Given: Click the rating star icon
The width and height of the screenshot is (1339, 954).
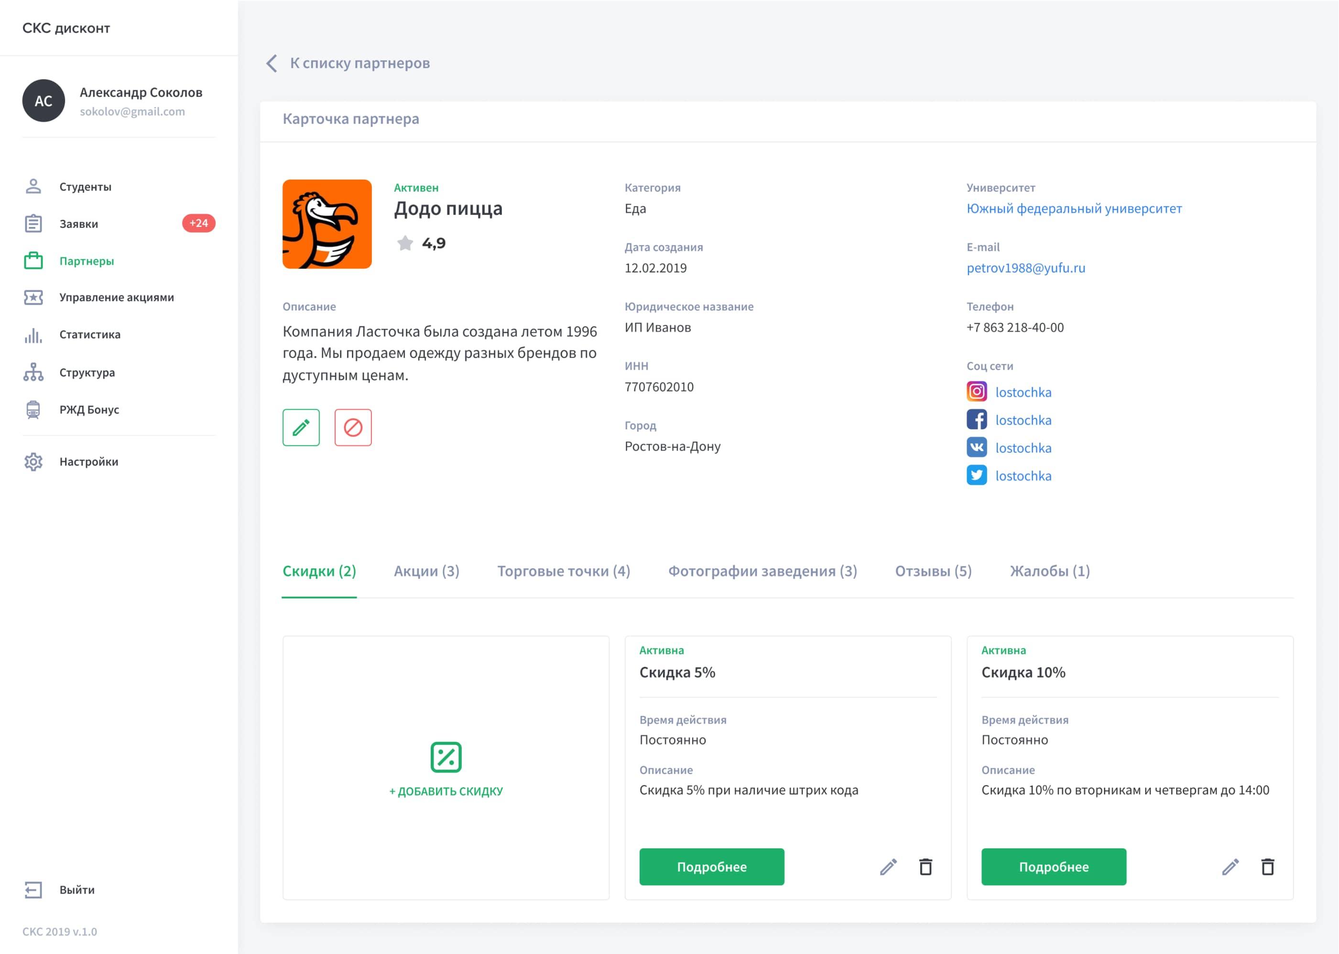Looking at the screenshot, I should tap(405, 243).
